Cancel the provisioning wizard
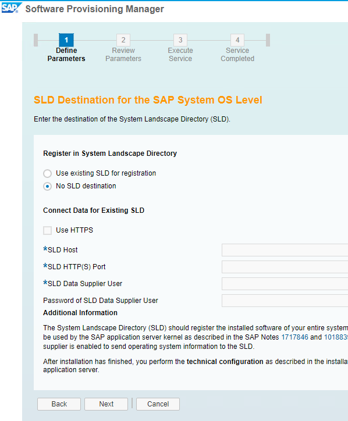 (158, 404)
